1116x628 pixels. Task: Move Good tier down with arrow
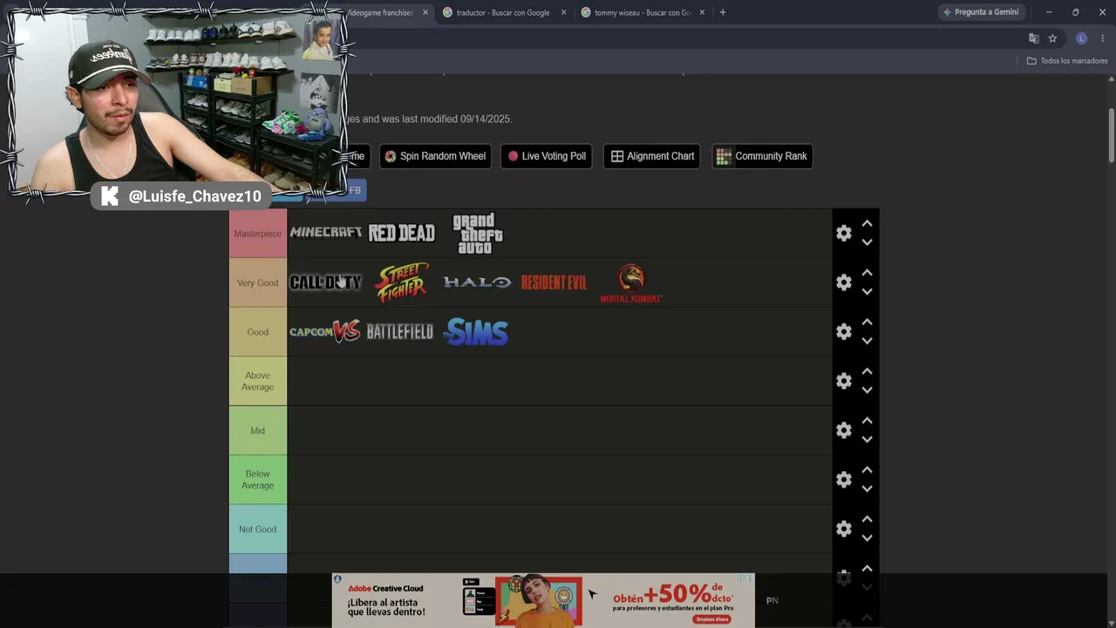coord(867,341)
